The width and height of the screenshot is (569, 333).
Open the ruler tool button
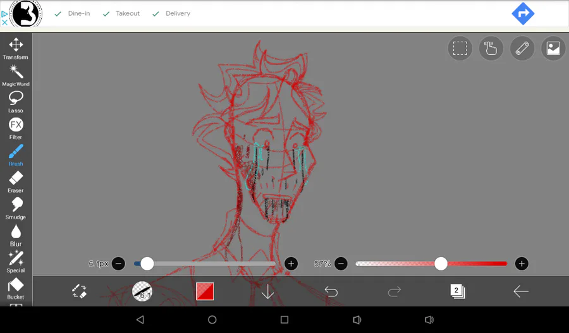click(522, 48)
